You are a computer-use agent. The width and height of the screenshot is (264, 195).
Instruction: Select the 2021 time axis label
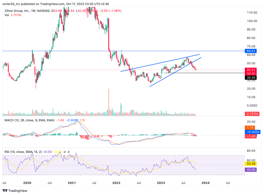click(x=72, y=183)
